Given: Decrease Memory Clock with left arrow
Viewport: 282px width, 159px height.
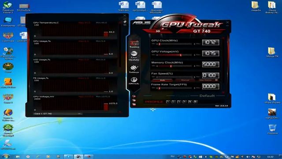Looking at the screenshot, I should tap(157, 66).
